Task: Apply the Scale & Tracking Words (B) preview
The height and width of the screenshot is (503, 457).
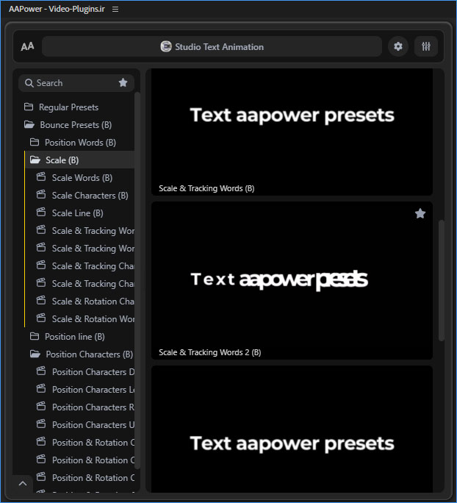Action: [x=292, y=132]
